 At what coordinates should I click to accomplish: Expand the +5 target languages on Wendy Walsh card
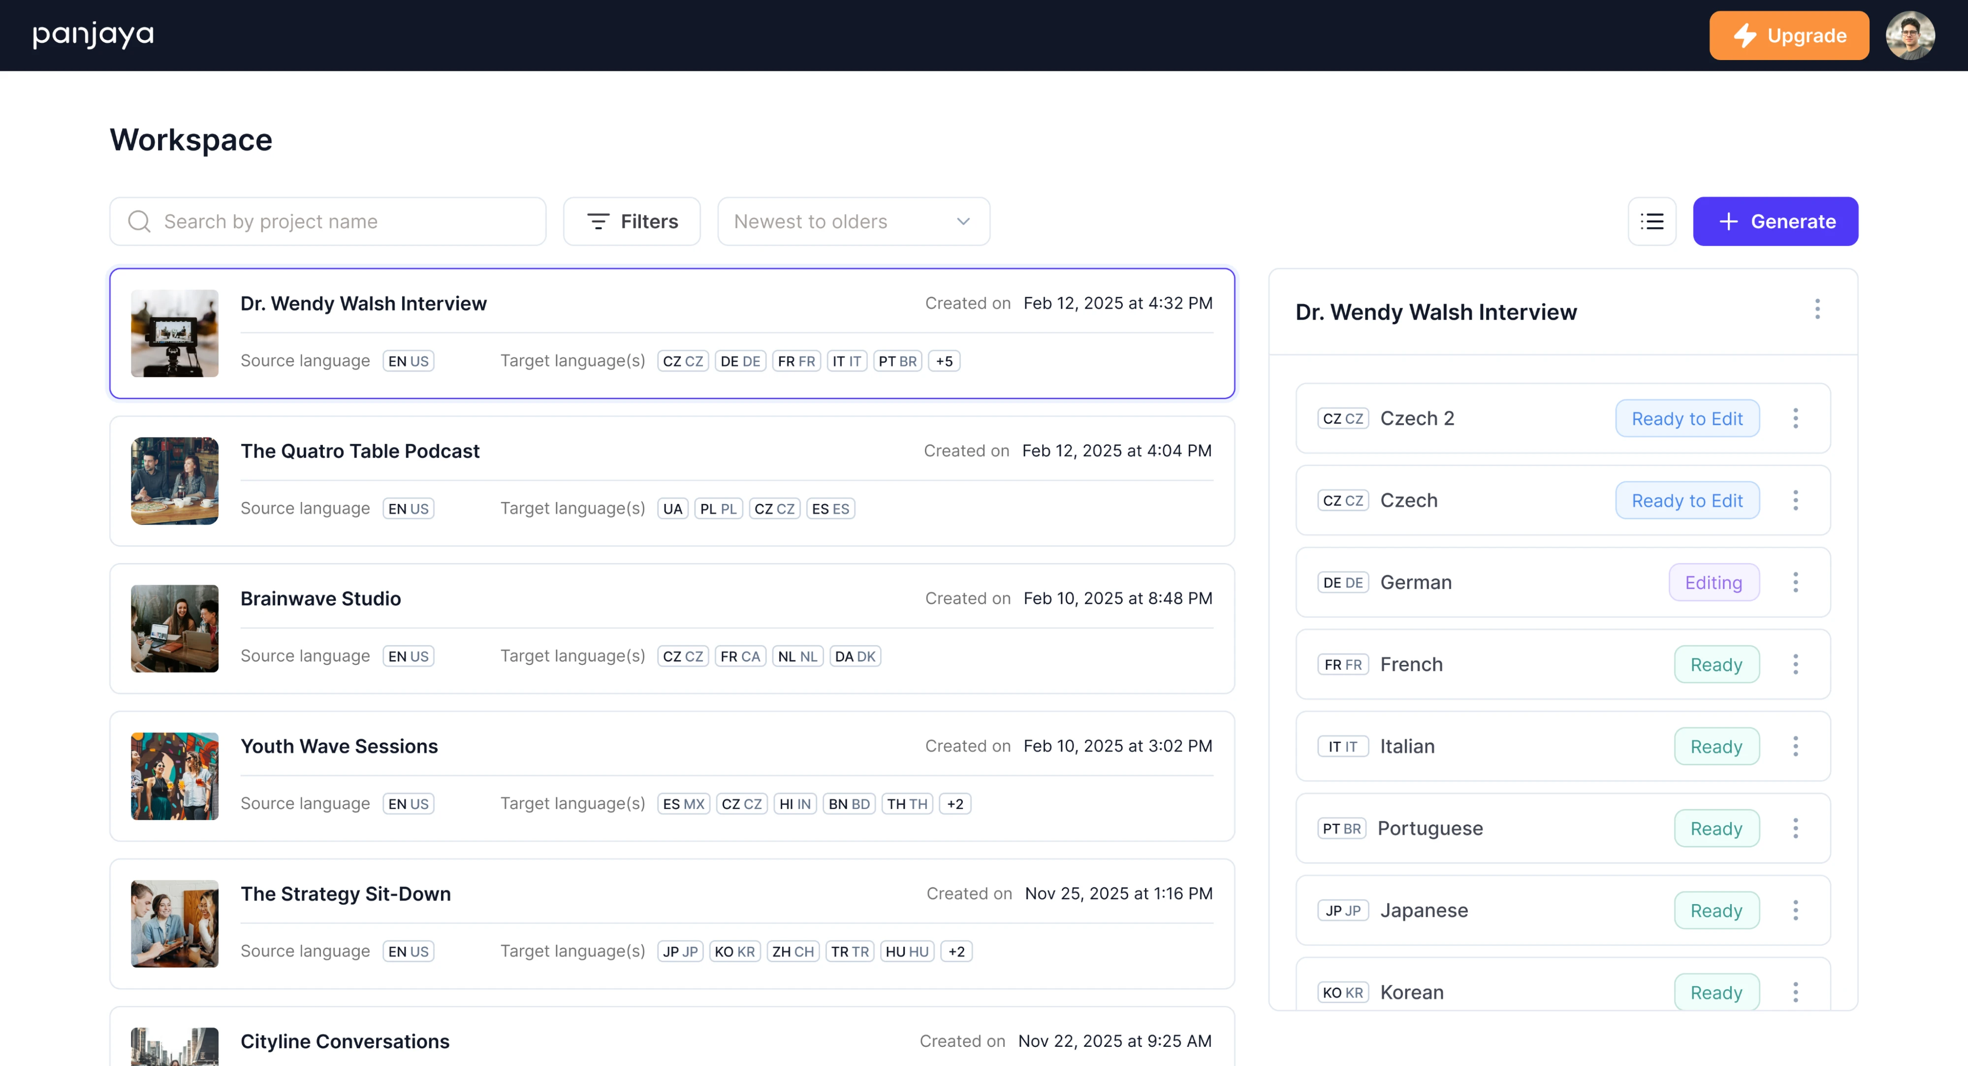click(944, 360)
